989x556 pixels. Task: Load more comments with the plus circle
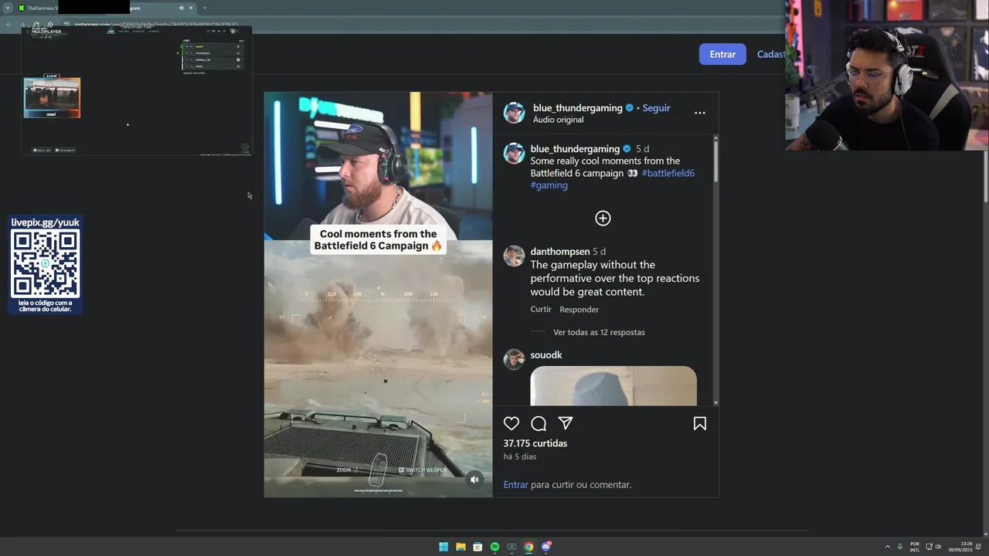(x=603, y=219)
